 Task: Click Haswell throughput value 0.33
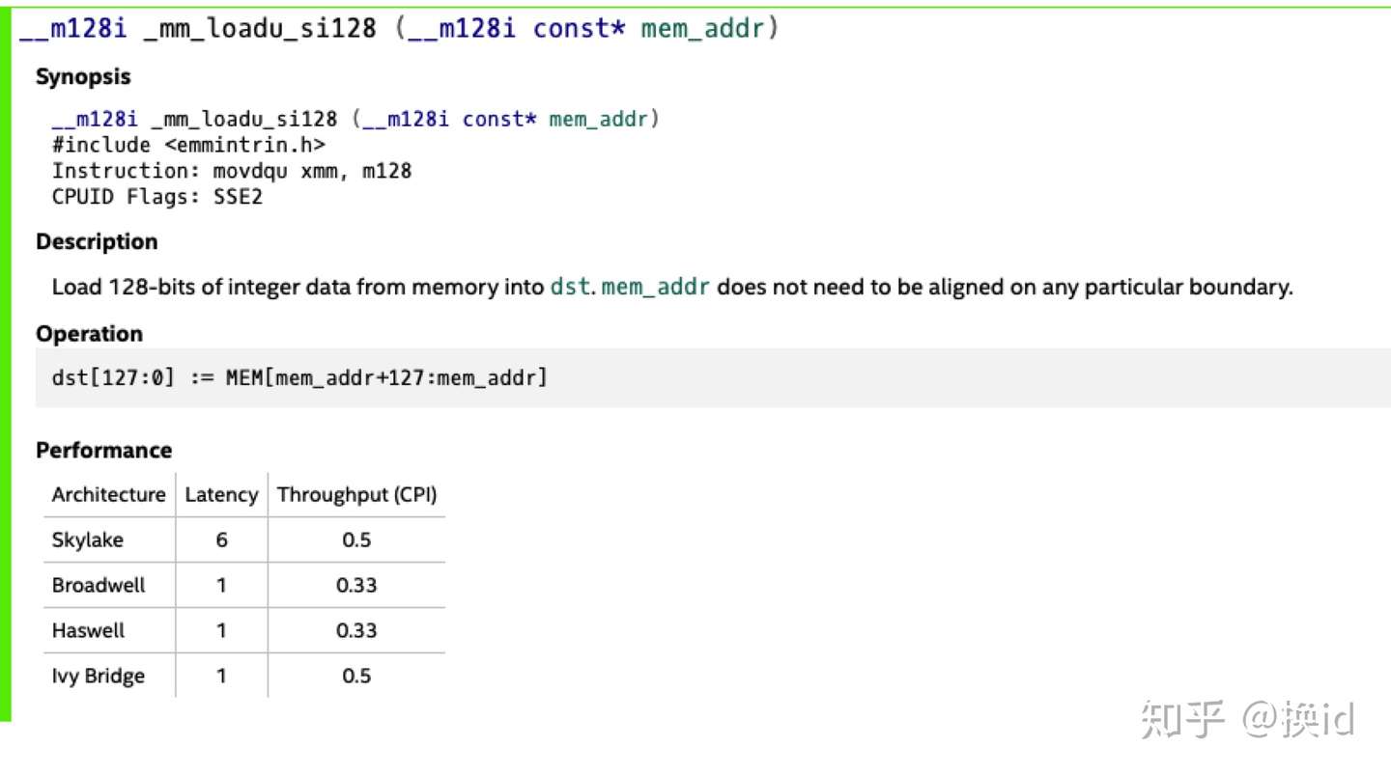356,631
